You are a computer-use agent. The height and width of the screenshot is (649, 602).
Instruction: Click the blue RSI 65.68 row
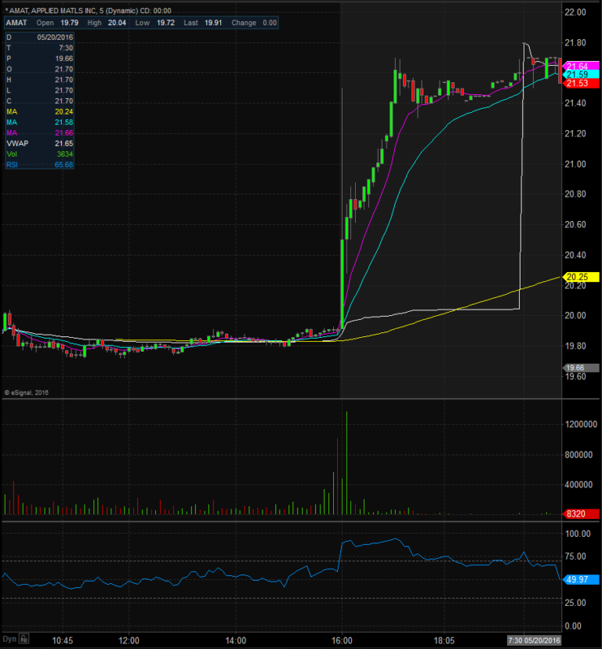click(x=38, y=165)
